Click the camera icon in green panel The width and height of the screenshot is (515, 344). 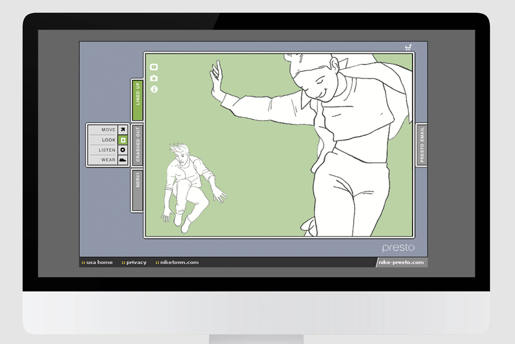tap(154, 78)
